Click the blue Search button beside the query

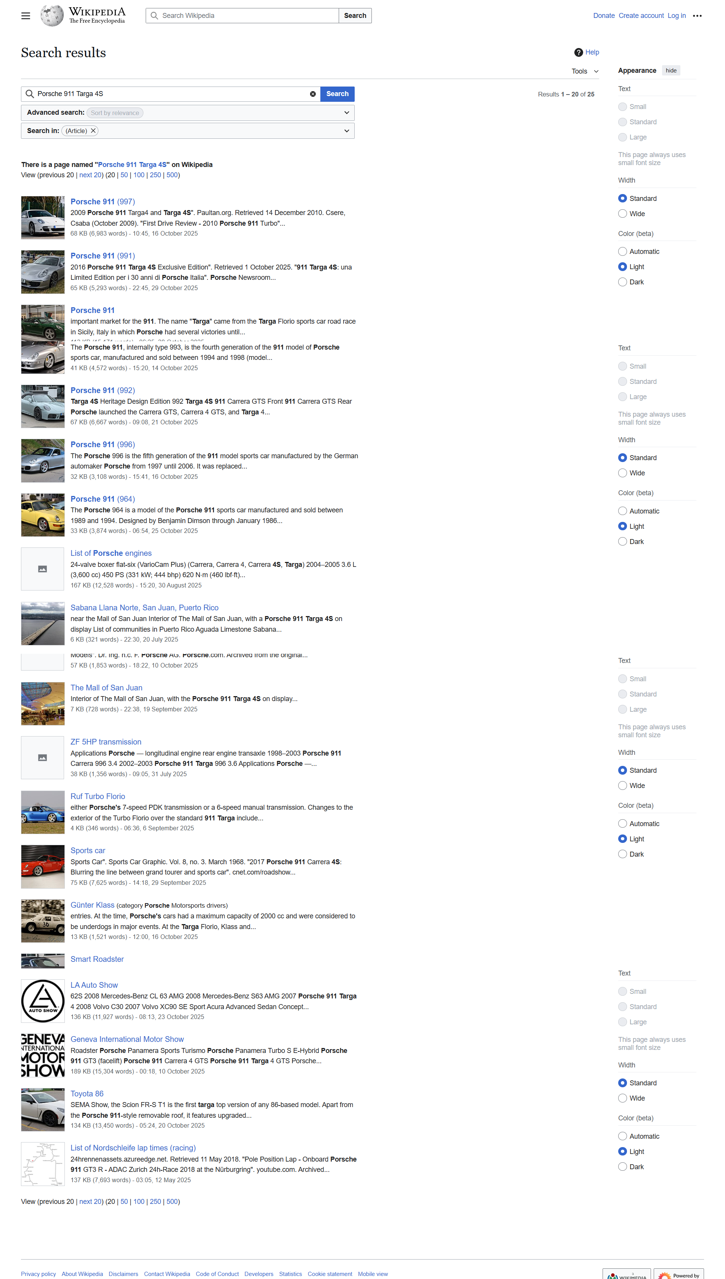(x=337, y=94)
